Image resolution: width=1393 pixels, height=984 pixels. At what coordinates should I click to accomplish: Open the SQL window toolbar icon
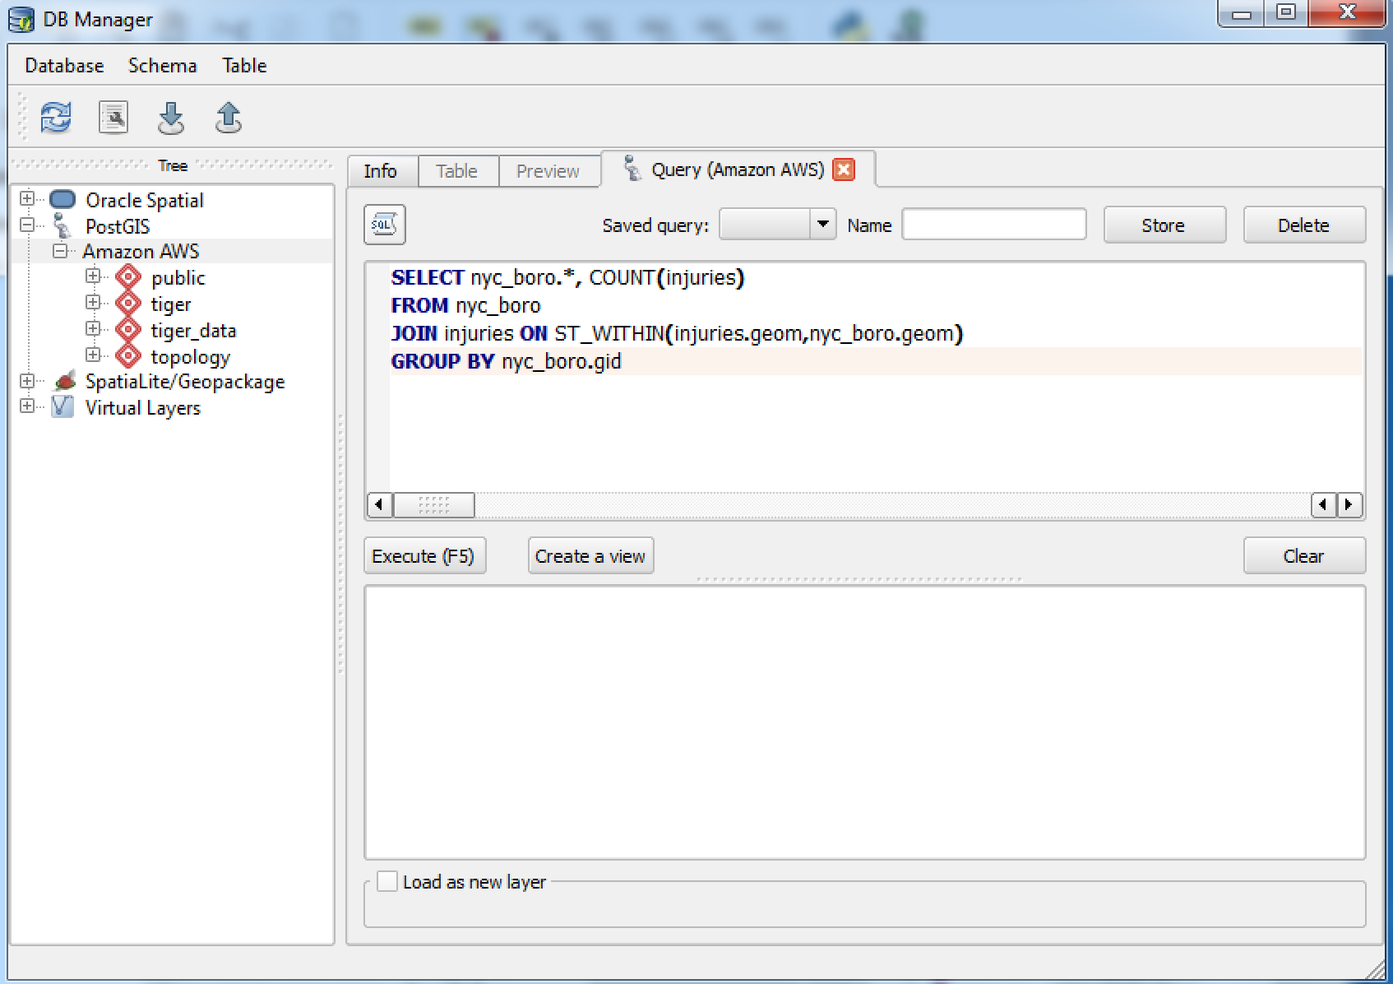[113, 118]
